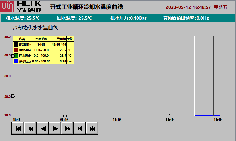Click the 供水温度 reading in the status bar
The width and height of the screenshot is (236, 141).
click(x=23, y=18)
